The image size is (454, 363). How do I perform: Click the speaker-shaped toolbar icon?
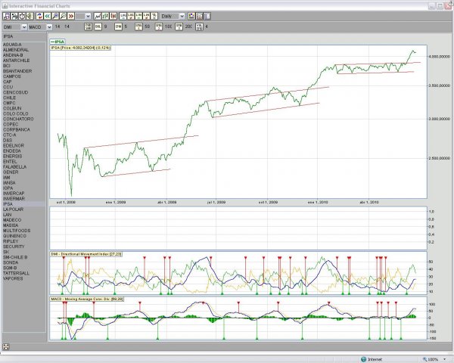(30, 16)
